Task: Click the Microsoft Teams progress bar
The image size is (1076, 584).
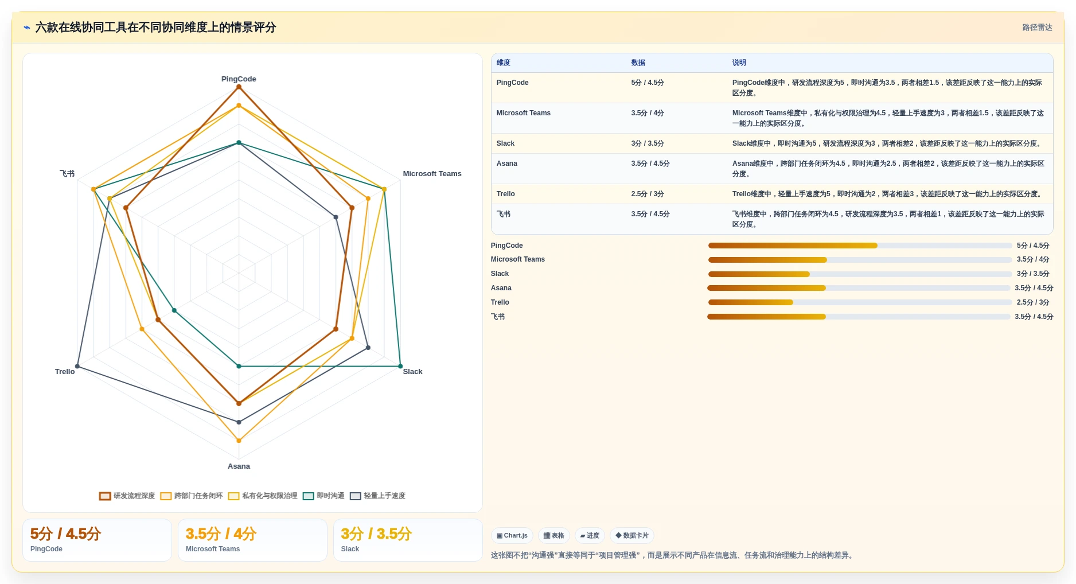Action: point(860,260)
